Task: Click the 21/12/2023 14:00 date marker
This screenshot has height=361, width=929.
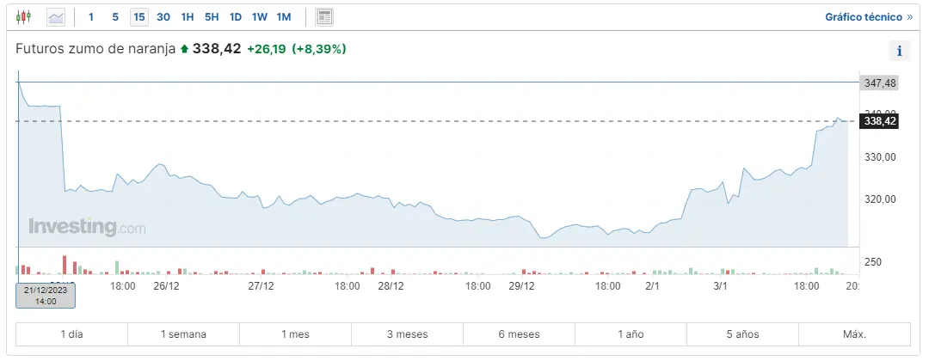Action: click(x=46, y=296)
